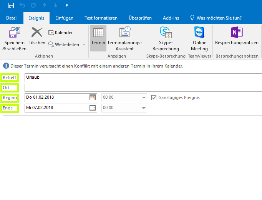Open the Datei tab
Screen dimensions: 262x200
(x=12, y=18)
